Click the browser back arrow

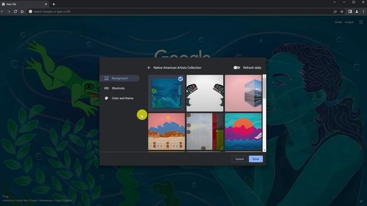tap(2, 11)
